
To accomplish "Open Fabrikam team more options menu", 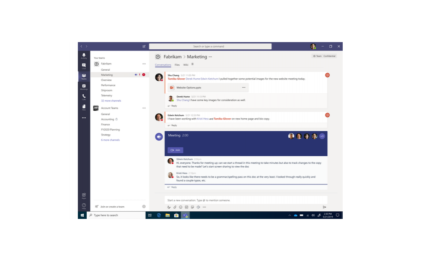I will point(144,64).
